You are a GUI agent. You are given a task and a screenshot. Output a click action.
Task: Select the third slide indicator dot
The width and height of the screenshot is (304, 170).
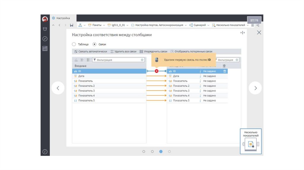point(161,151)
